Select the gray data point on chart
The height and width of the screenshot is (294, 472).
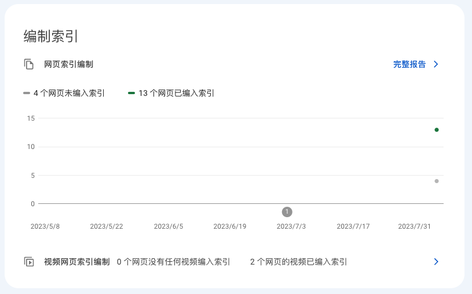click(x=437, y=181)
